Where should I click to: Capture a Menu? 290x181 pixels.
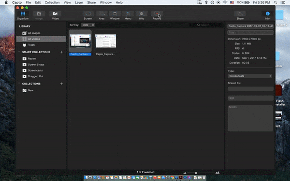tap(128, 15)
